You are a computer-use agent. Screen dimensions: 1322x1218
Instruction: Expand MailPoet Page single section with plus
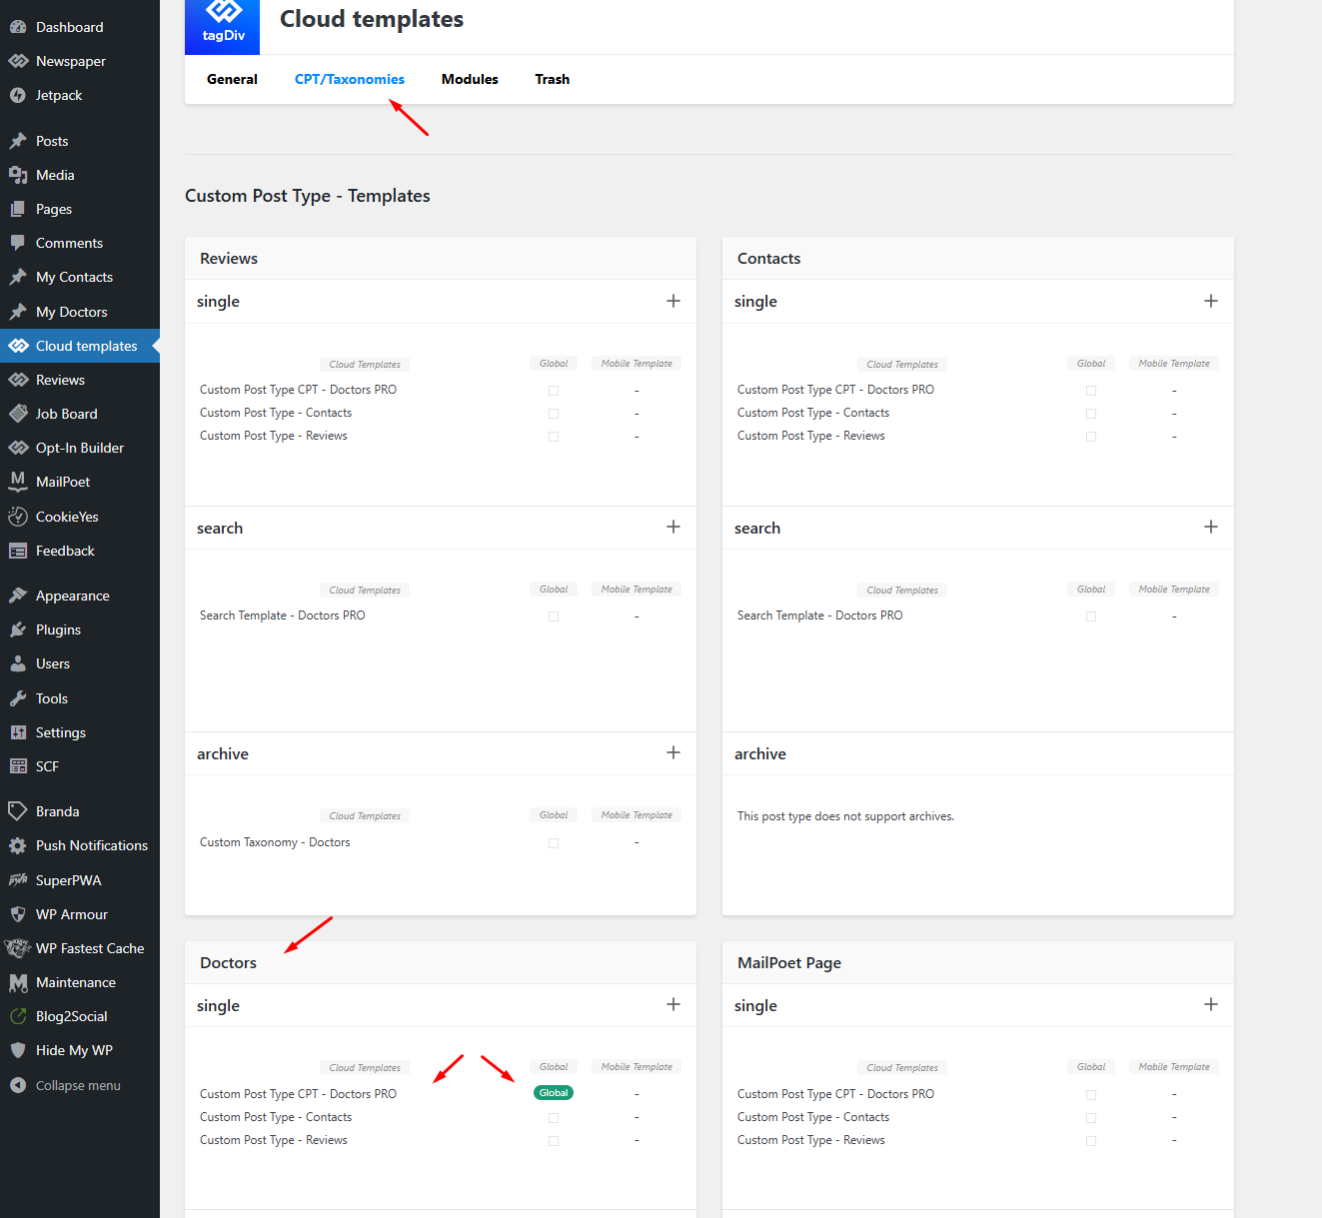1211,1004
